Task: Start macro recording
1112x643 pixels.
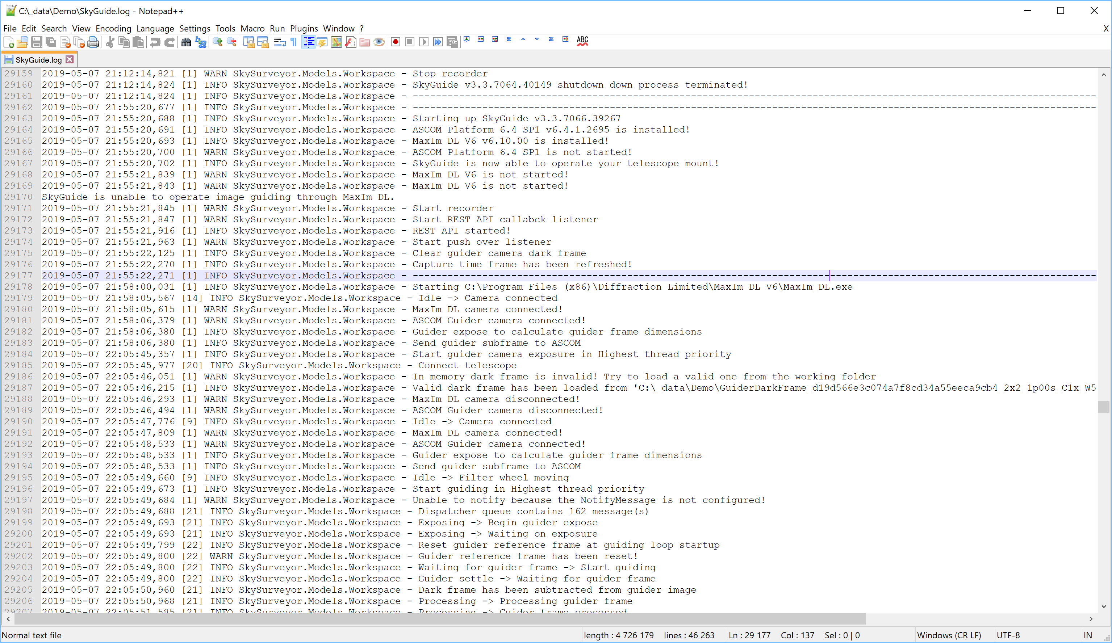Action: pos(396,42)
